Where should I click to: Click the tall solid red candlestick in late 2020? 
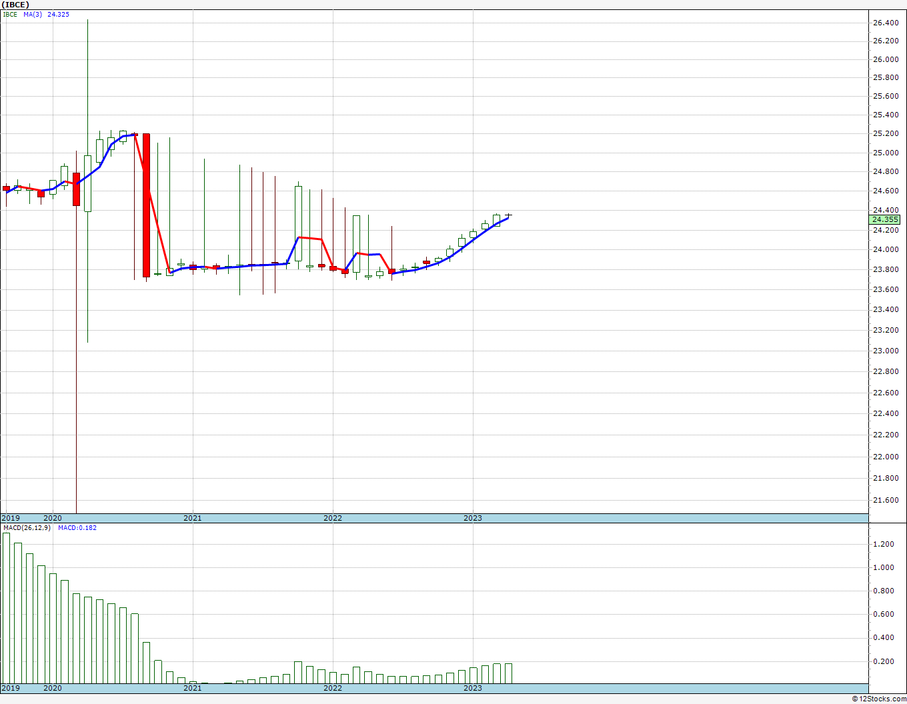tap(146, 205)
